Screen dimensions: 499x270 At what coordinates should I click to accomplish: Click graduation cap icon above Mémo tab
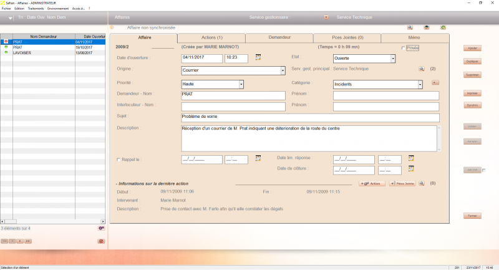pos(427,27)
